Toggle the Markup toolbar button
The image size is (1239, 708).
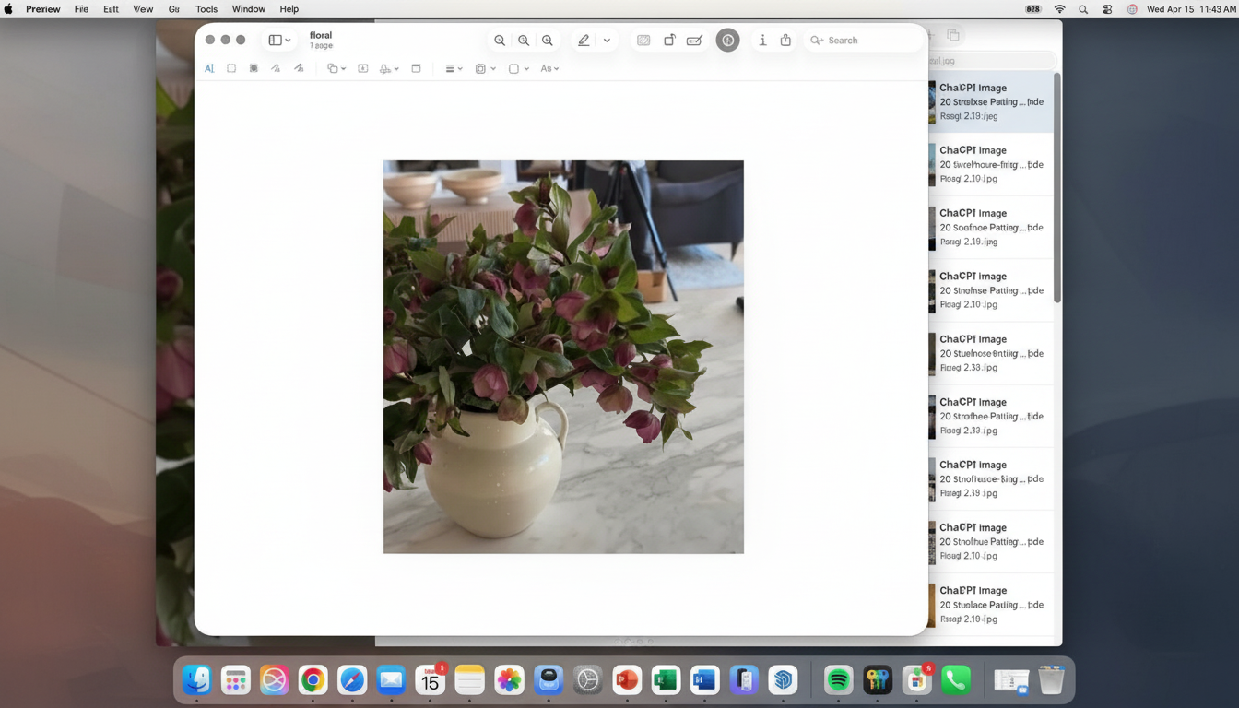coord(727,41)
